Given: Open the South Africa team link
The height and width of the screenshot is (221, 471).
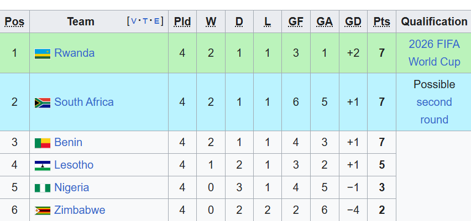Looking at the screenshot, I should (83, 102).
